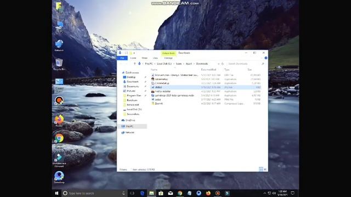Select Documents in the navigation pane
Screen dimensions: 351x197
pos(131,86)
